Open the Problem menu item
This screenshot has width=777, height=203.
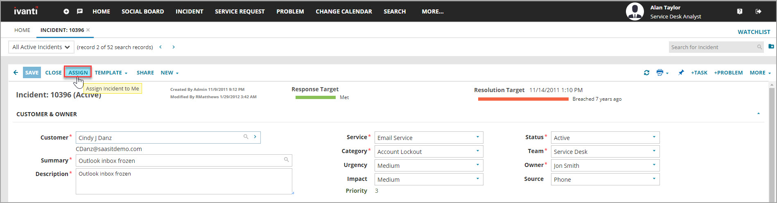point(290,11)
